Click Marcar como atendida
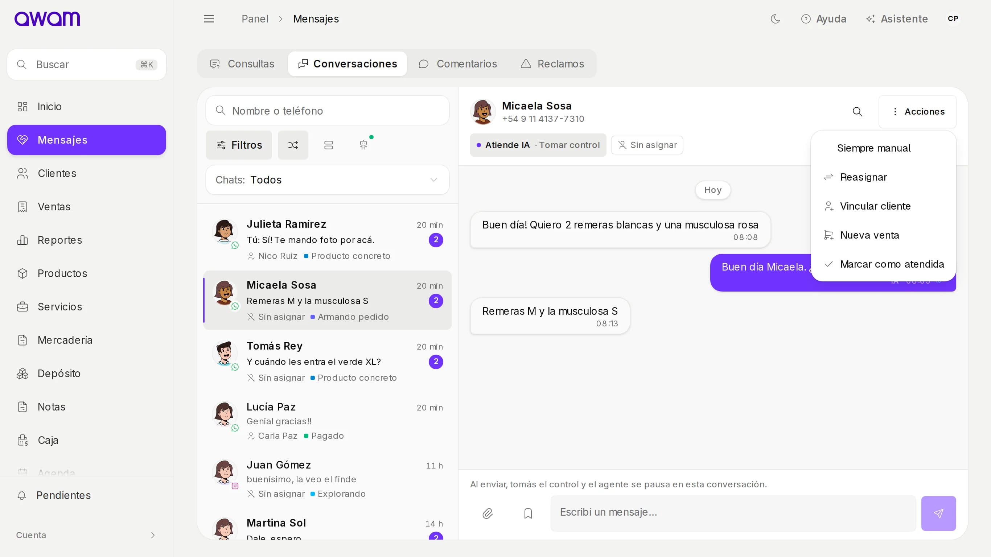 click(x=883, y=264)
